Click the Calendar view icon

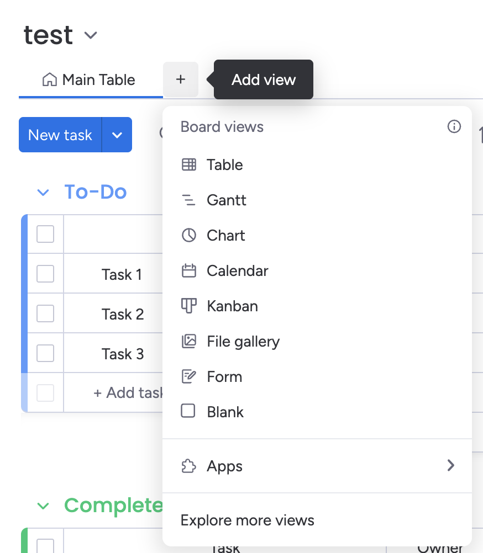pyautogui.click(x=189, y=270)
